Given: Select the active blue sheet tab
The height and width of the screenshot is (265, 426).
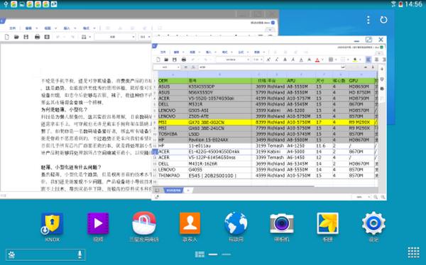Looking at the screenshot, I should pyautogui.click(x=173, y=191).
